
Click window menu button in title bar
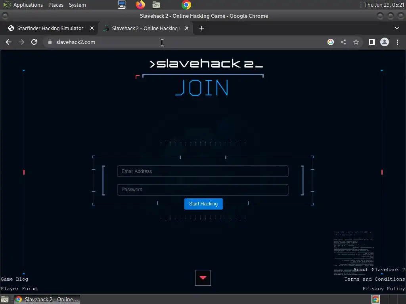click(x=5, y=16)
